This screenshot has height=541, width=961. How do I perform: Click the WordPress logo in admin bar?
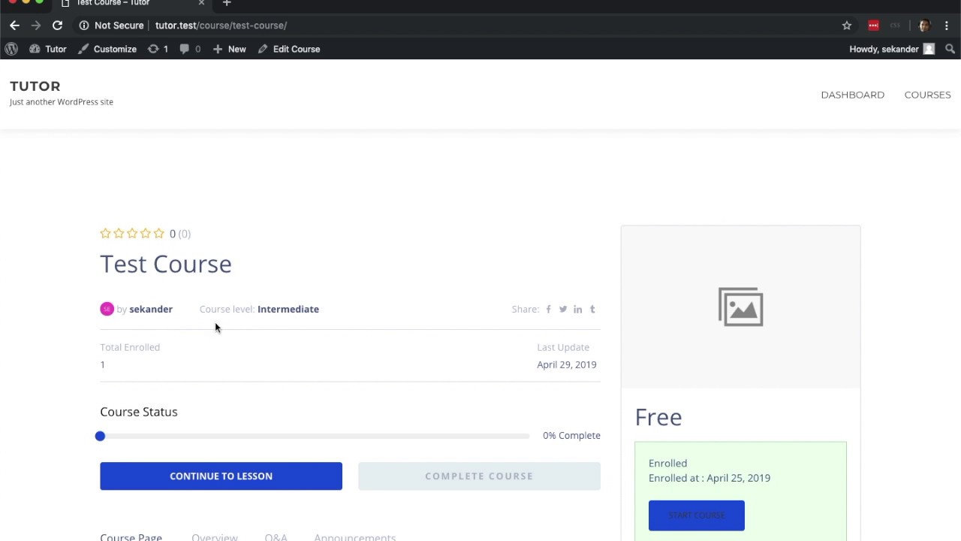coord(11,49)
